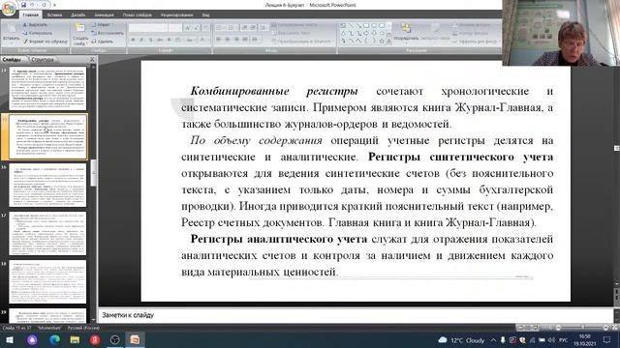Screen dimensions: 620x348
Task: Align text left in paragraph group
Action: (x=219, y=40)
